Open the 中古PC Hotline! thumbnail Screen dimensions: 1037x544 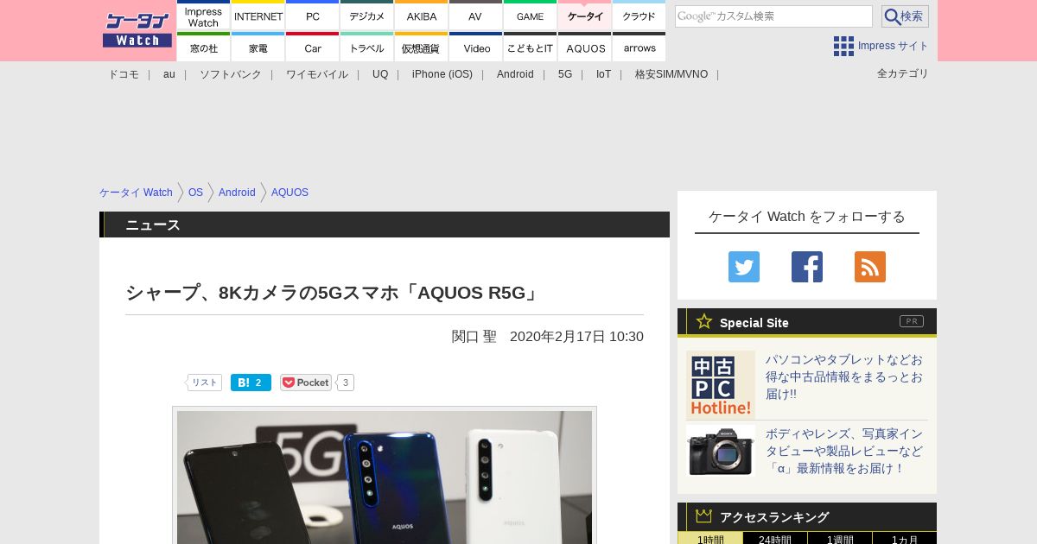point(721,385)
